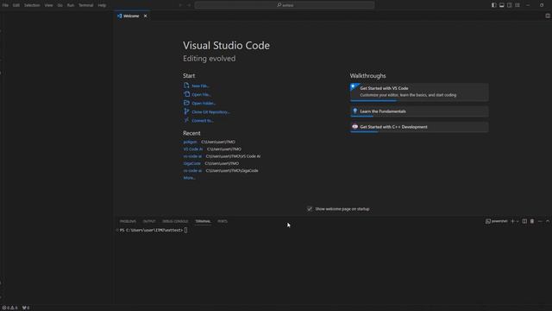Uncheck Show welcome page on startup

(310, 209)
